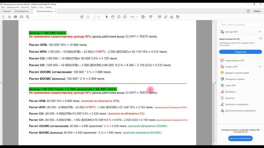The image size is (264, 148).
Task: Select the Пример расчета document tab
Action: point(45,11)
